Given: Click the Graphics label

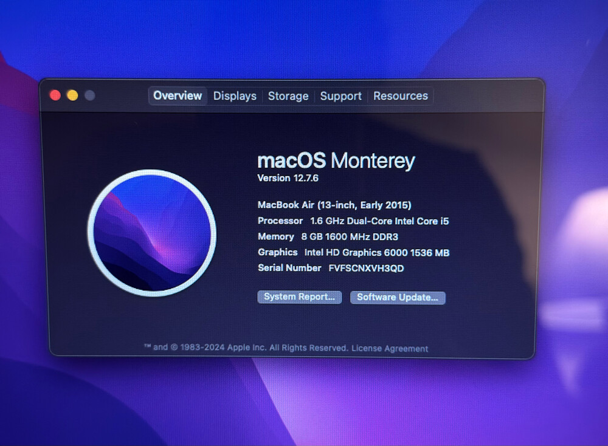Looking at the screenshot, I should coord(278,252).
